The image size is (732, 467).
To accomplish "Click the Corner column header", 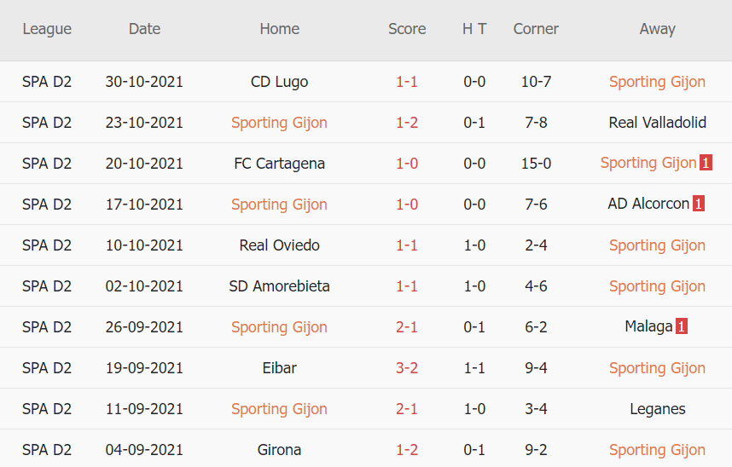I will point(536,29).
